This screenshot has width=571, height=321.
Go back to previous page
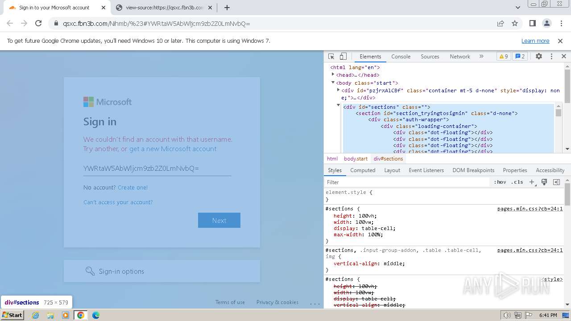click(x=10, y=24)
